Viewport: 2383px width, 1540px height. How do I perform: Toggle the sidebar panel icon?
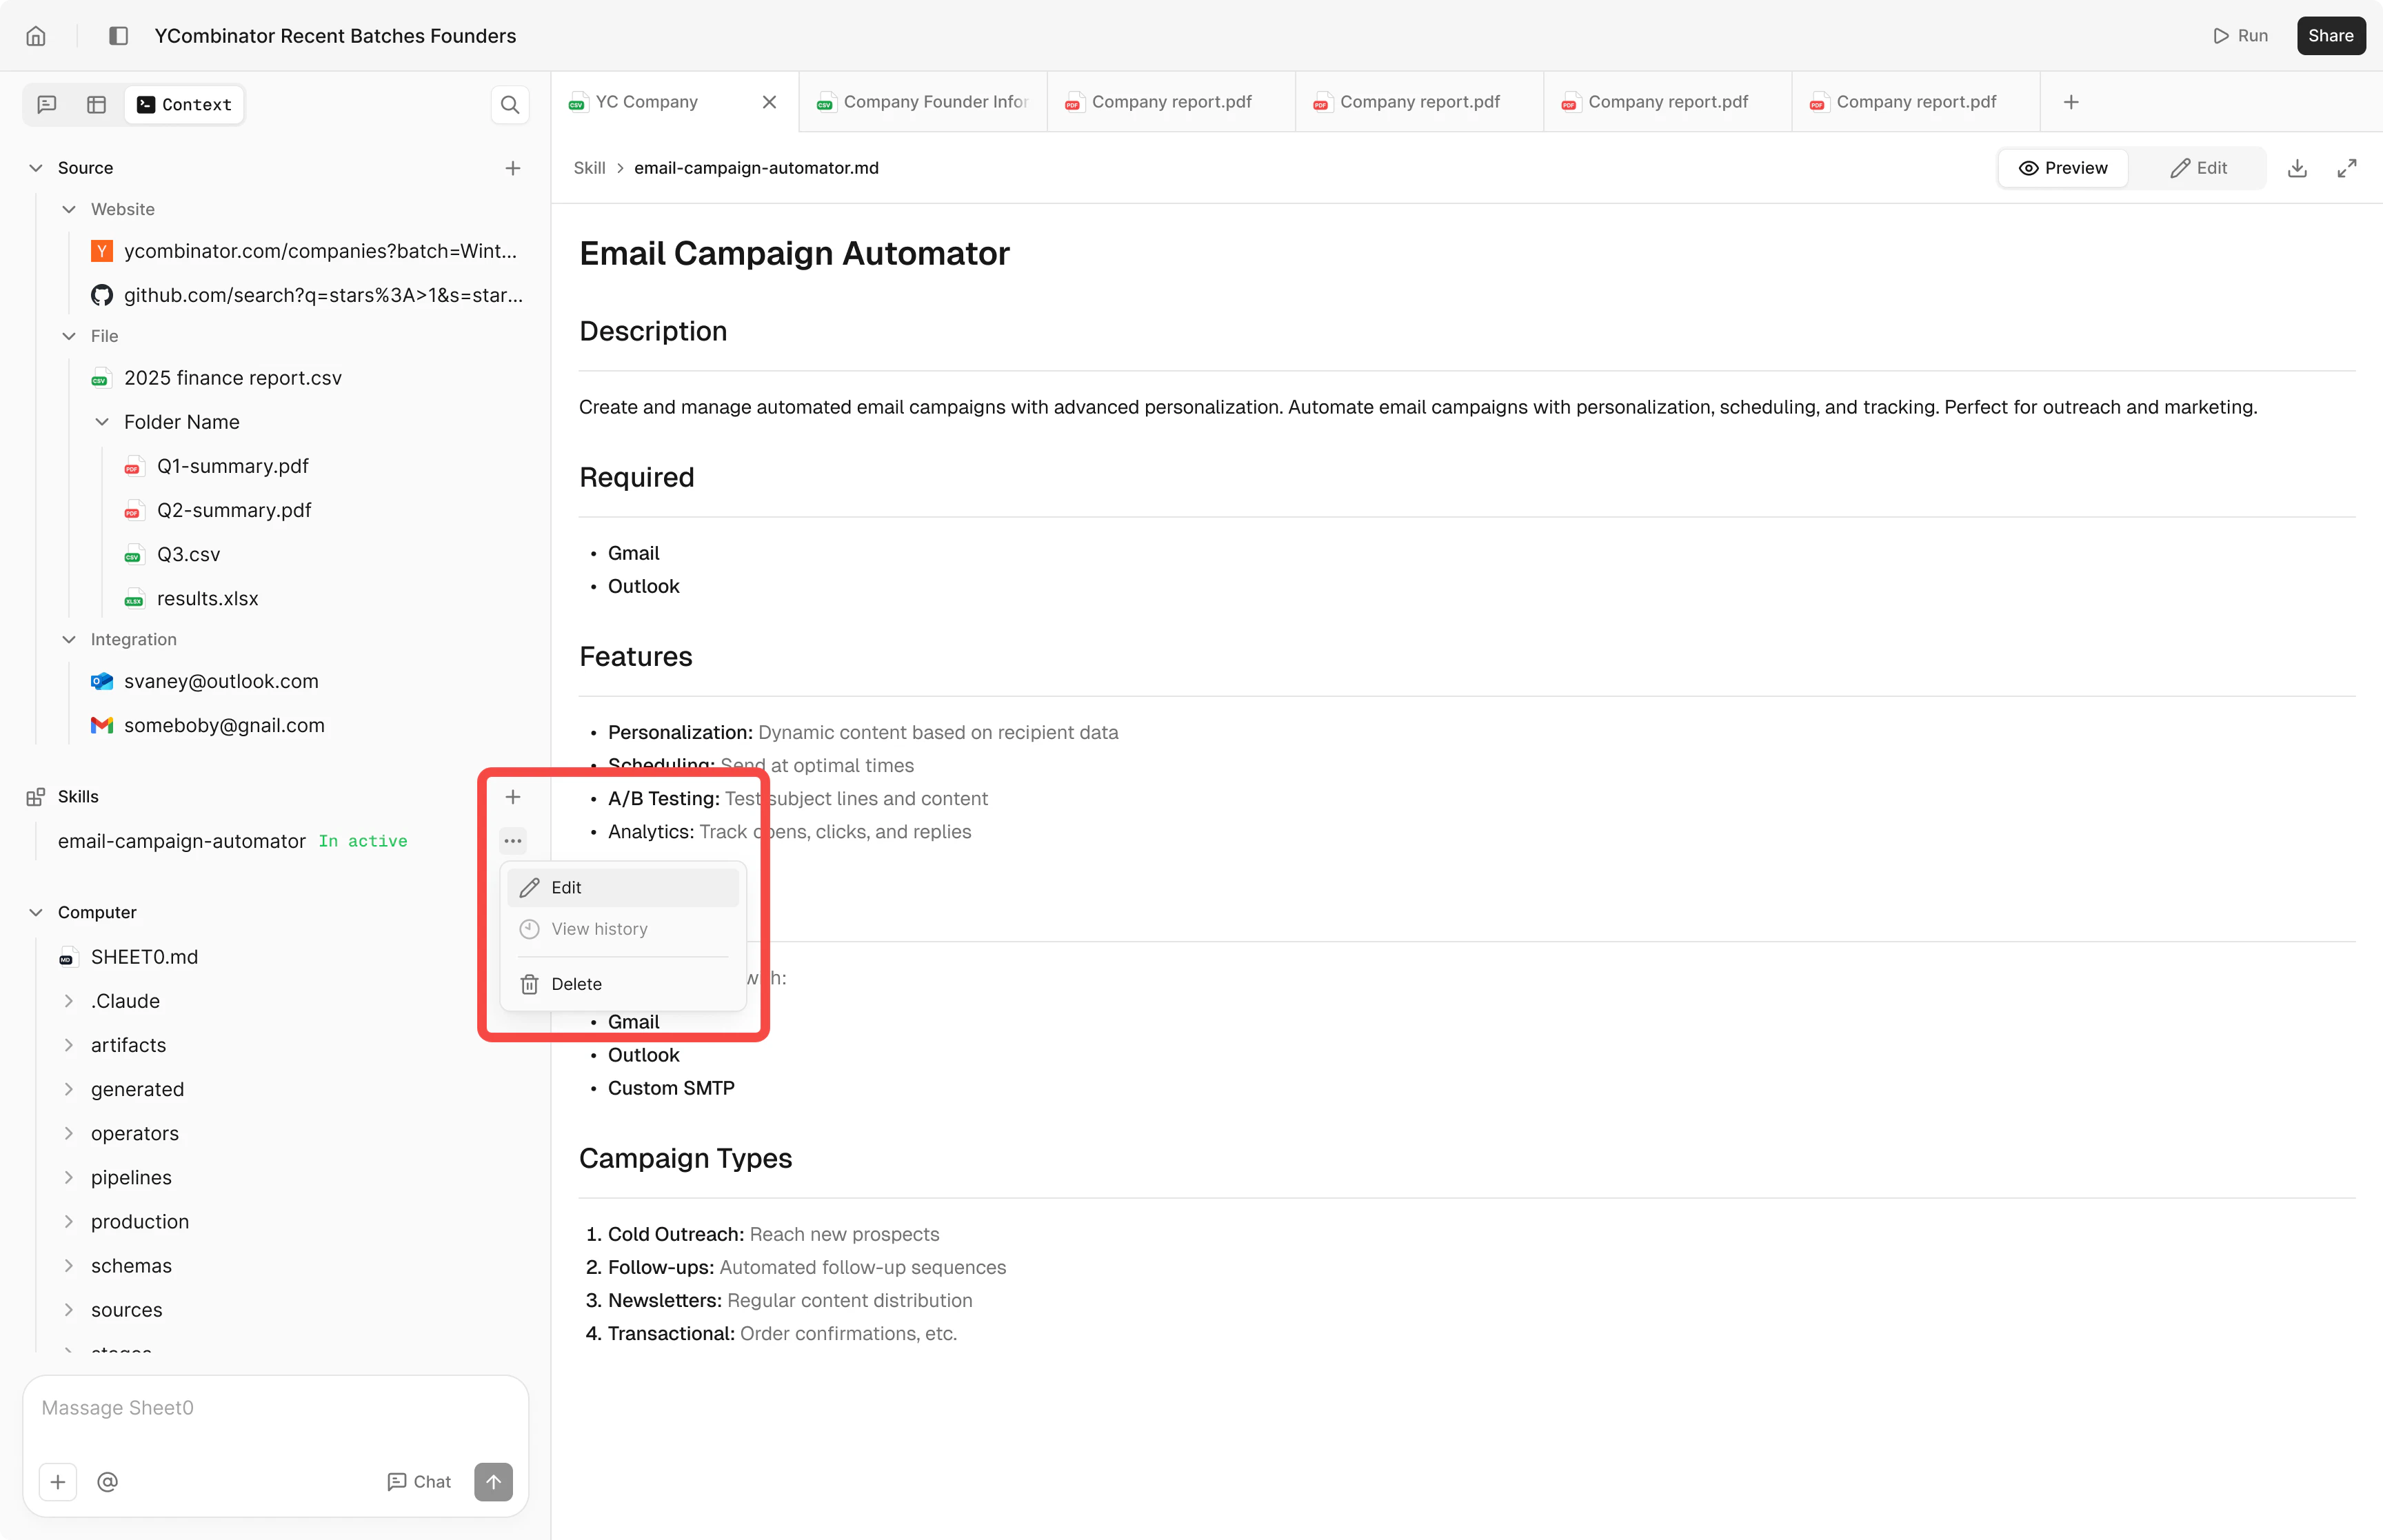pos(118,36)
